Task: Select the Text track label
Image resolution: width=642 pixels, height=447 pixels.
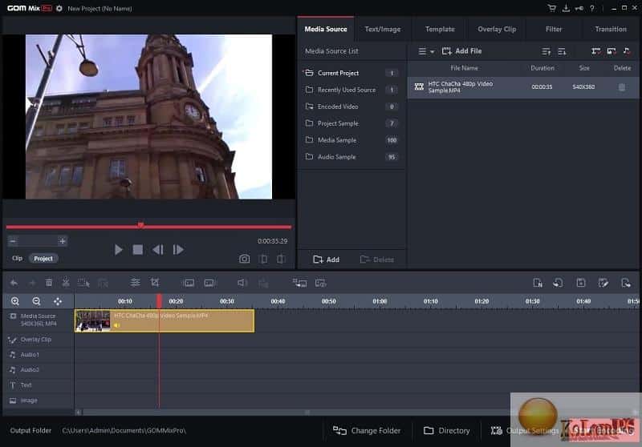Action: pyautogui.click(x=26, y=385)
